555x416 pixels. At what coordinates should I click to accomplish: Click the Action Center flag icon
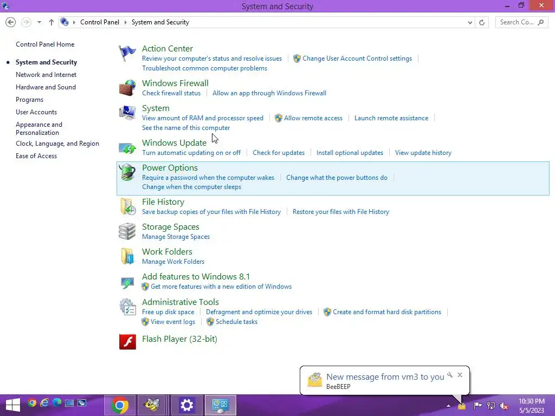pyautogui.click(x=127, y=54)
